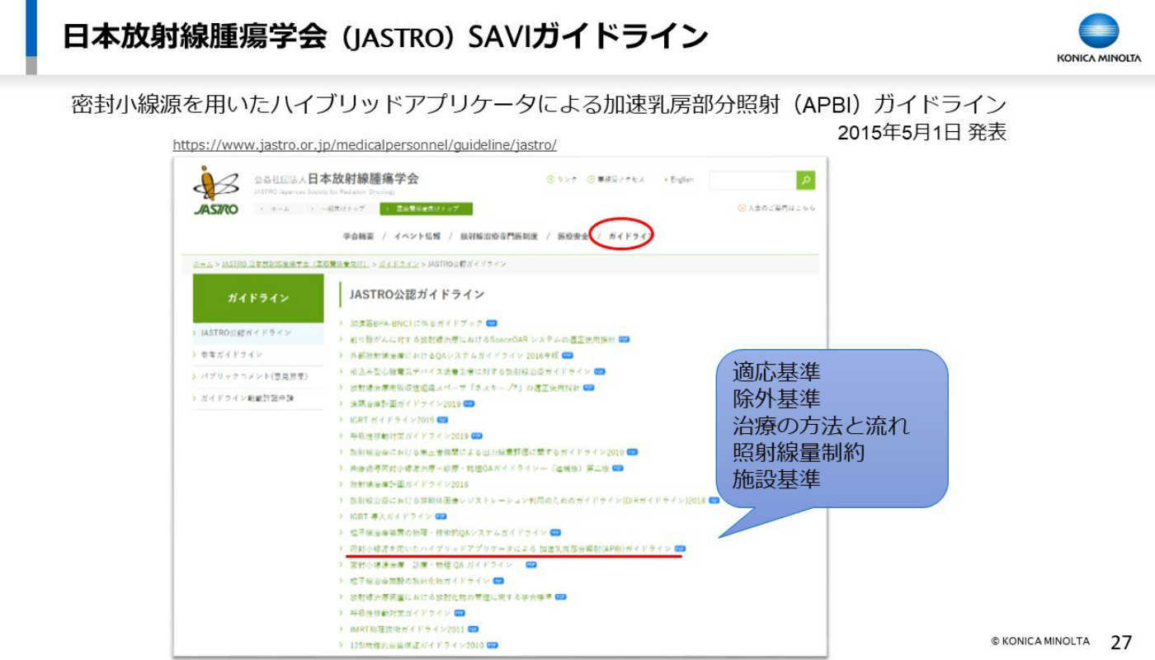Open the SpaceOAR システム guideline link

coord(483,339)
